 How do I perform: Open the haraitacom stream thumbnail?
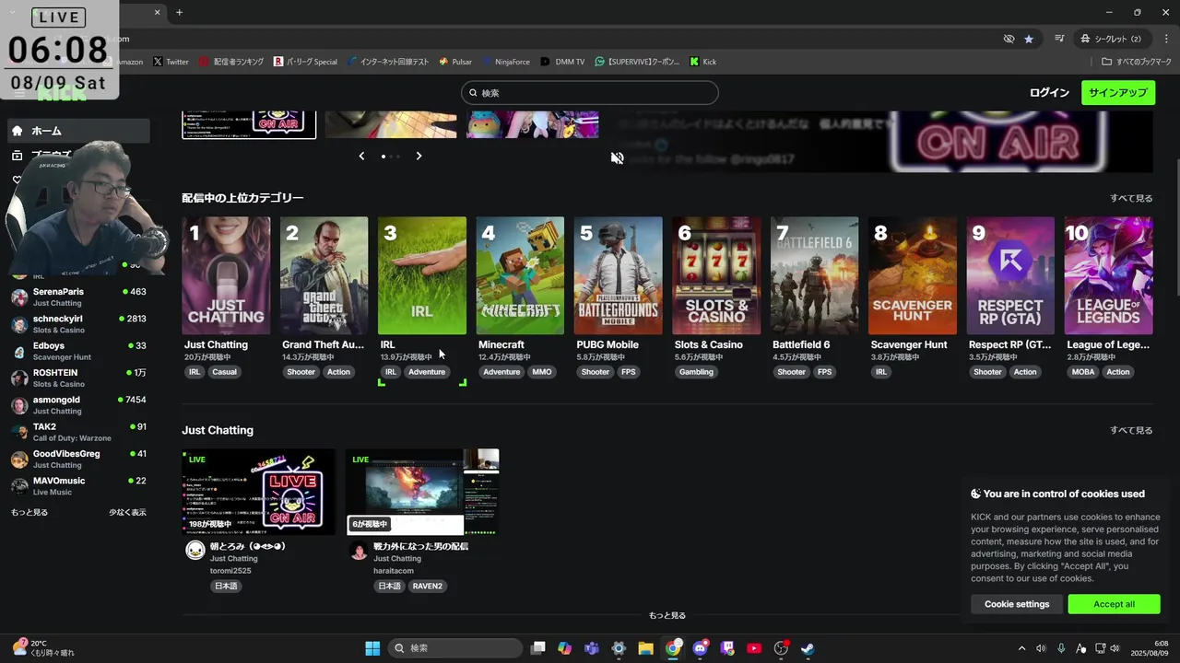point(423,492)
